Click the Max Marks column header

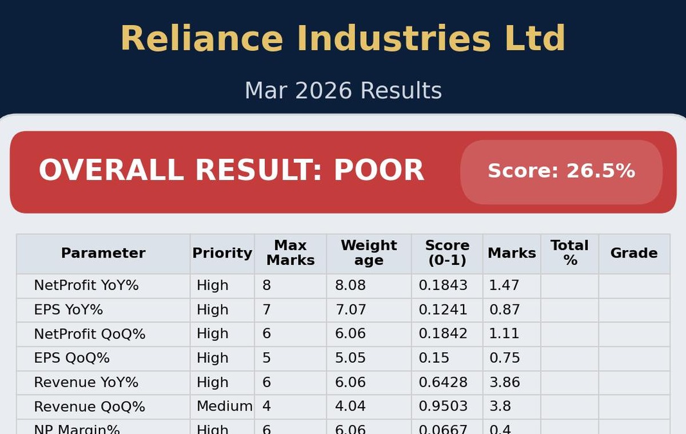[x=290, y=253]
